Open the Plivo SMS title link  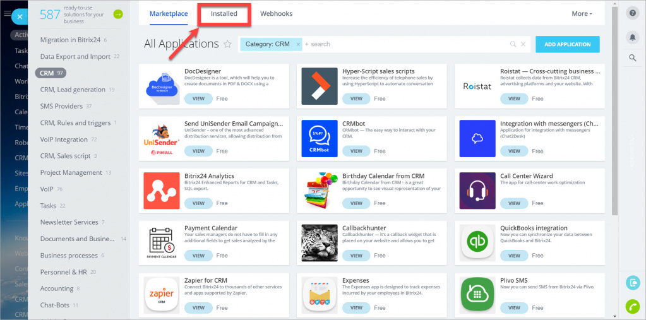point(514,280)
